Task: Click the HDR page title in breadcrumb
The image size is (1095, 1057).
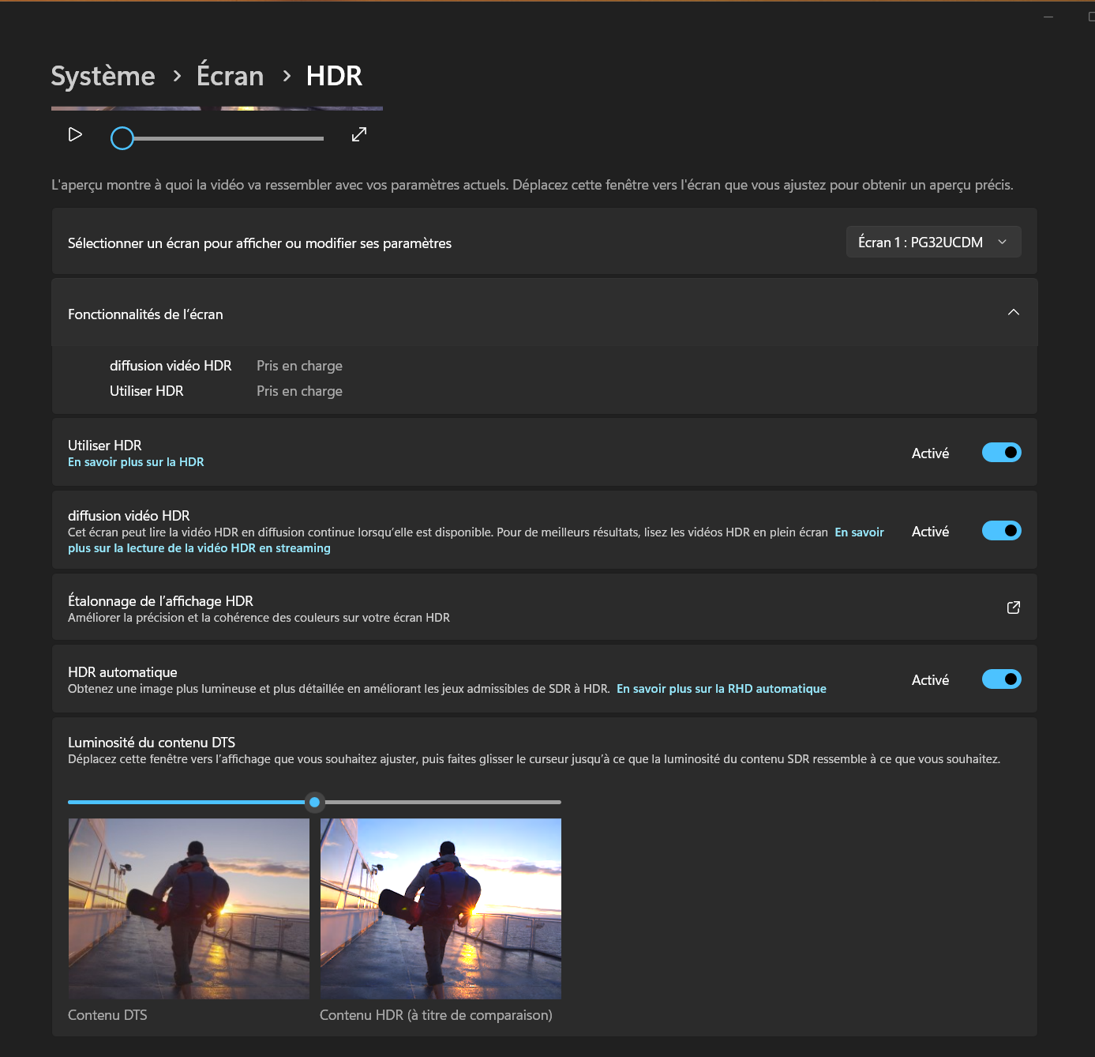Action: [334, 76]
